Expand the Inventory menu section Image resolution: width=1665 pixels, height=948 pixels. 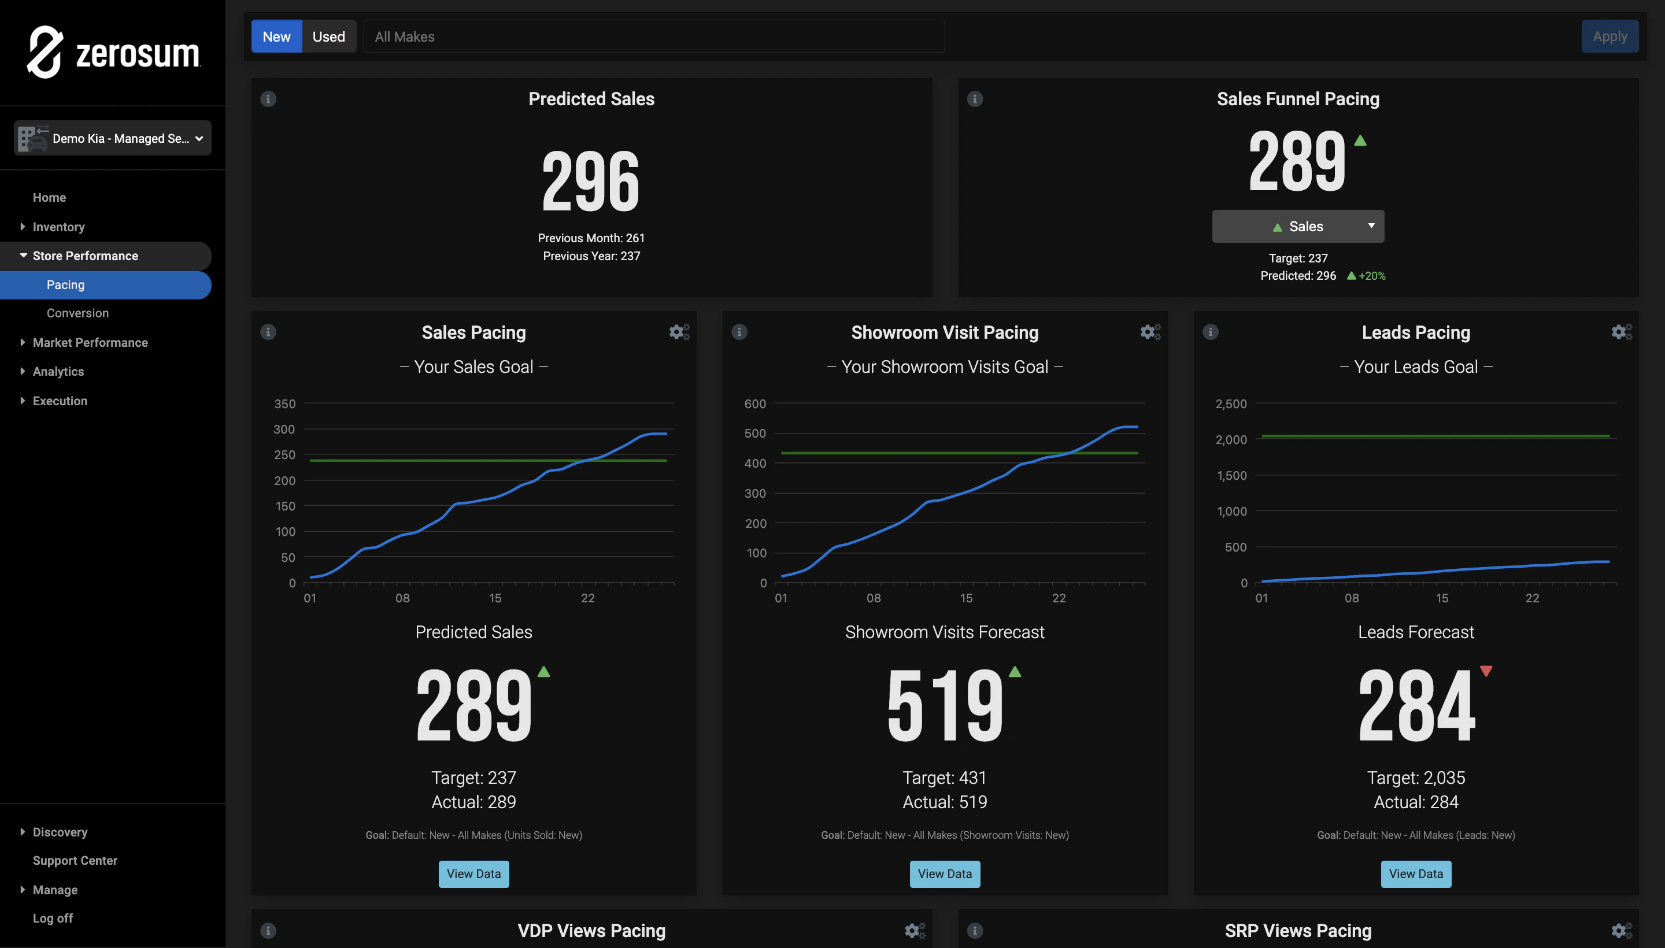point(58,227)
